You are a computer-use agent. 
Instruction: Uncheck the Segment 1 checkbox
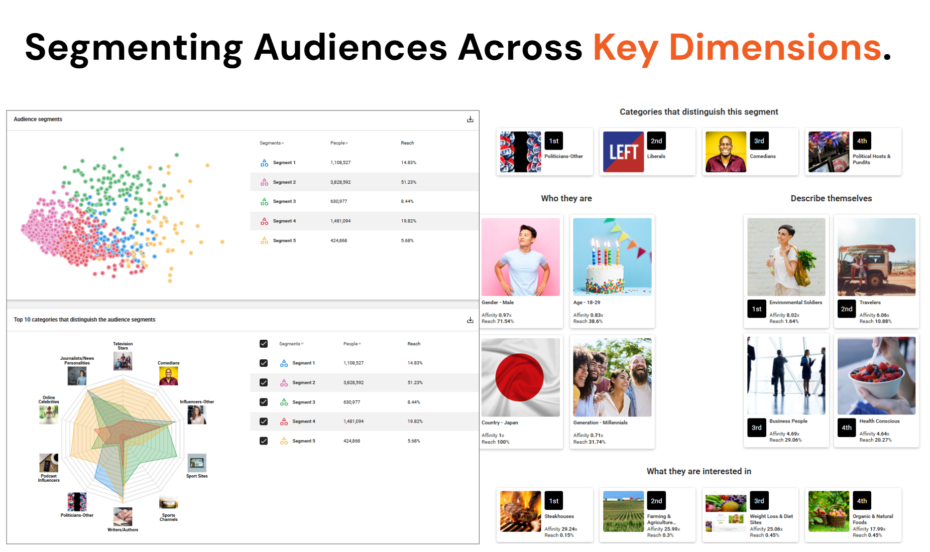264,363
